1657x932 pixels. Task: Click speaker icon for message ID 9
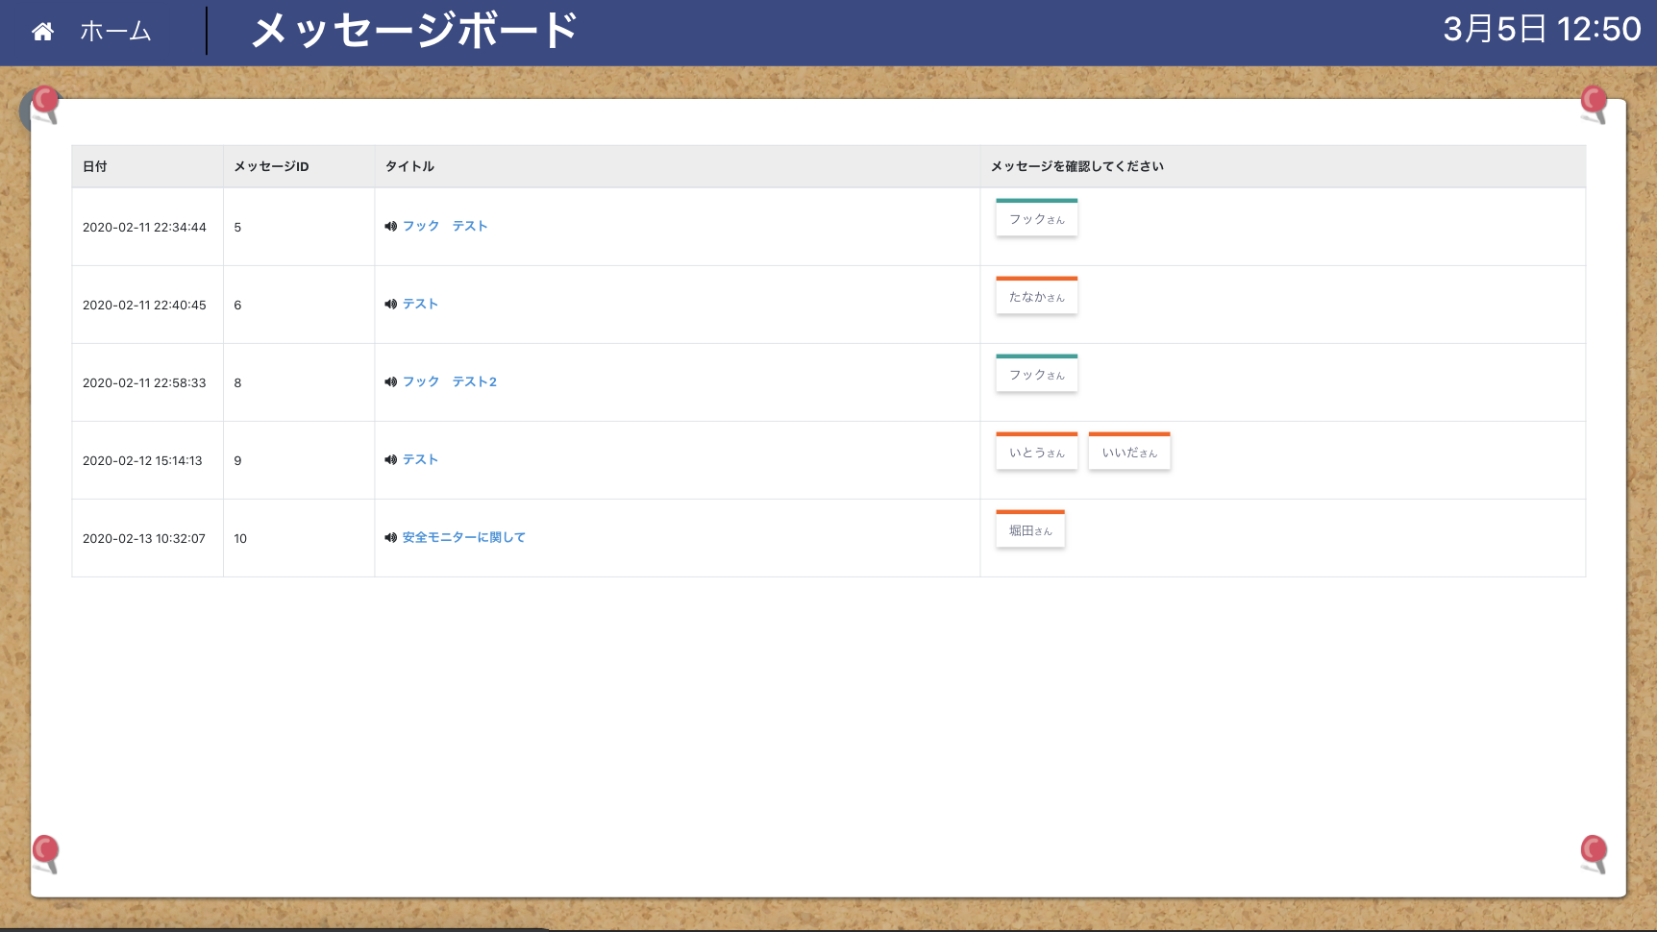(390, 460)
